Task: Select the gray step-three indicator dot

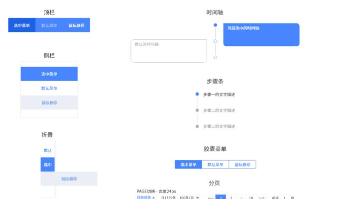Action: [197, 126]
